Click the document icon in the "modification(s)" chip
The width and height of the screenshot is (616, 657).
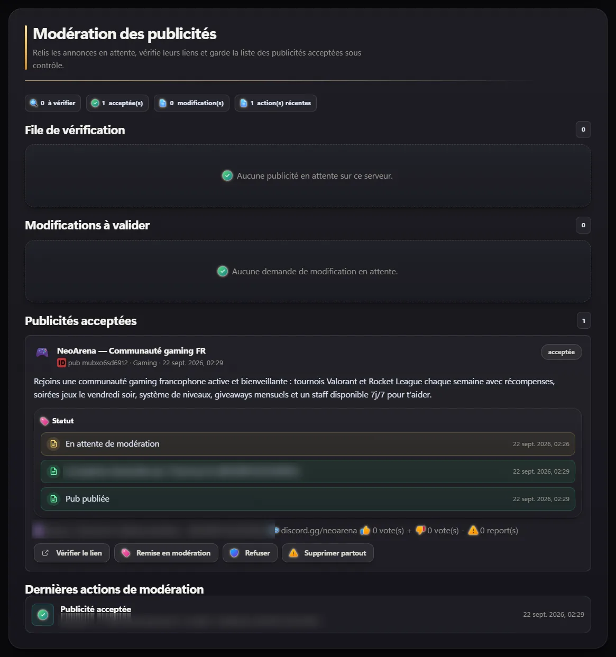163,103
